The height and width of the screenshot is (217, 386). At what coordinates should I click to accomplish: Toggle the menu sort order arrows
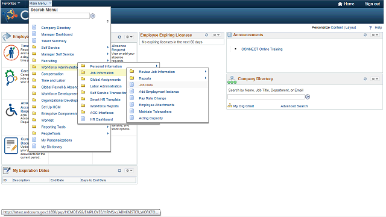point(107,22)
